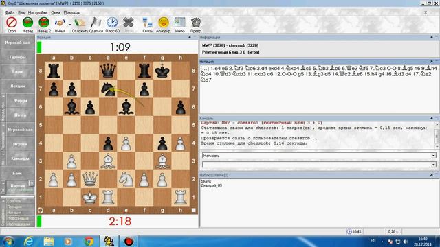The width and height of the screenshot is (440, 247).
Task: Open the Почта sidebar button
Action: 20,115
